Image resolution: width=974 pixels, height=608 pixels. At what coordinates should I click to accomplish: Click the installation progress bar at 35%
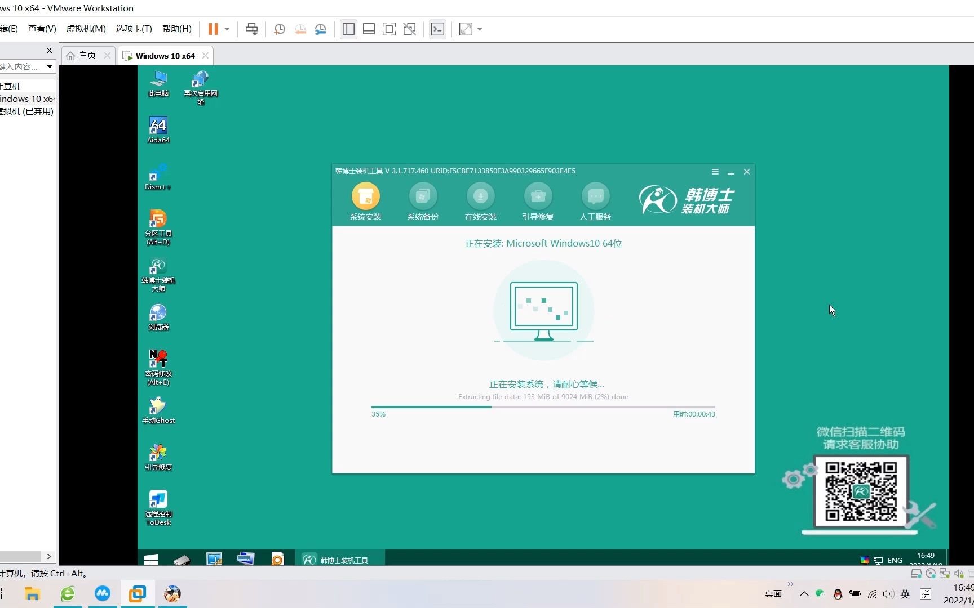(x=543, y=406)
